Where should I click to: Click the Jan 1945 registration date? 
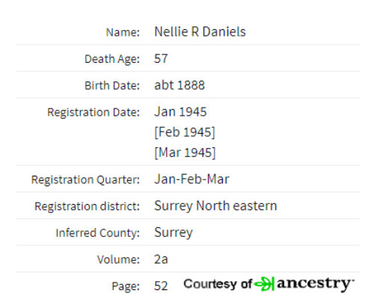click(180, 112)
